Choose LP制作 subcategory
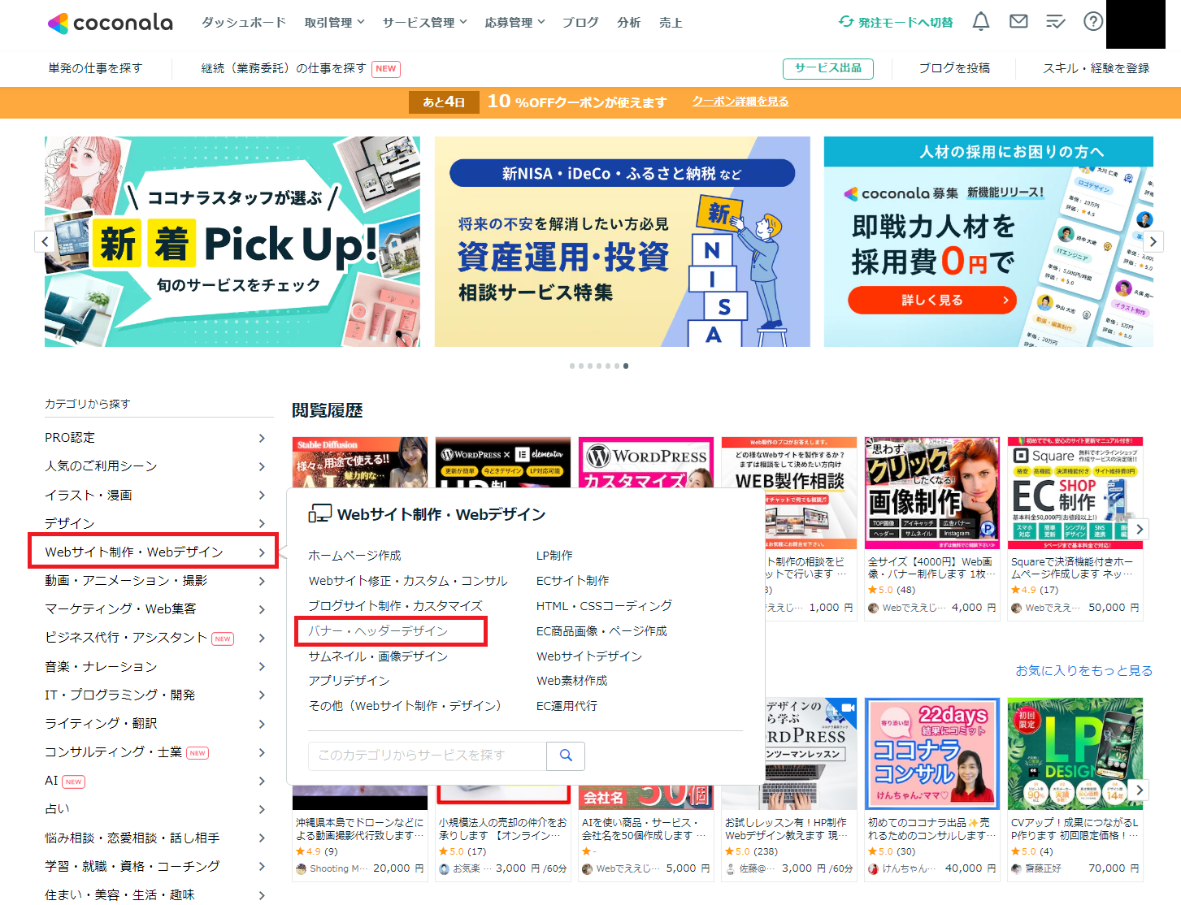 554,556
